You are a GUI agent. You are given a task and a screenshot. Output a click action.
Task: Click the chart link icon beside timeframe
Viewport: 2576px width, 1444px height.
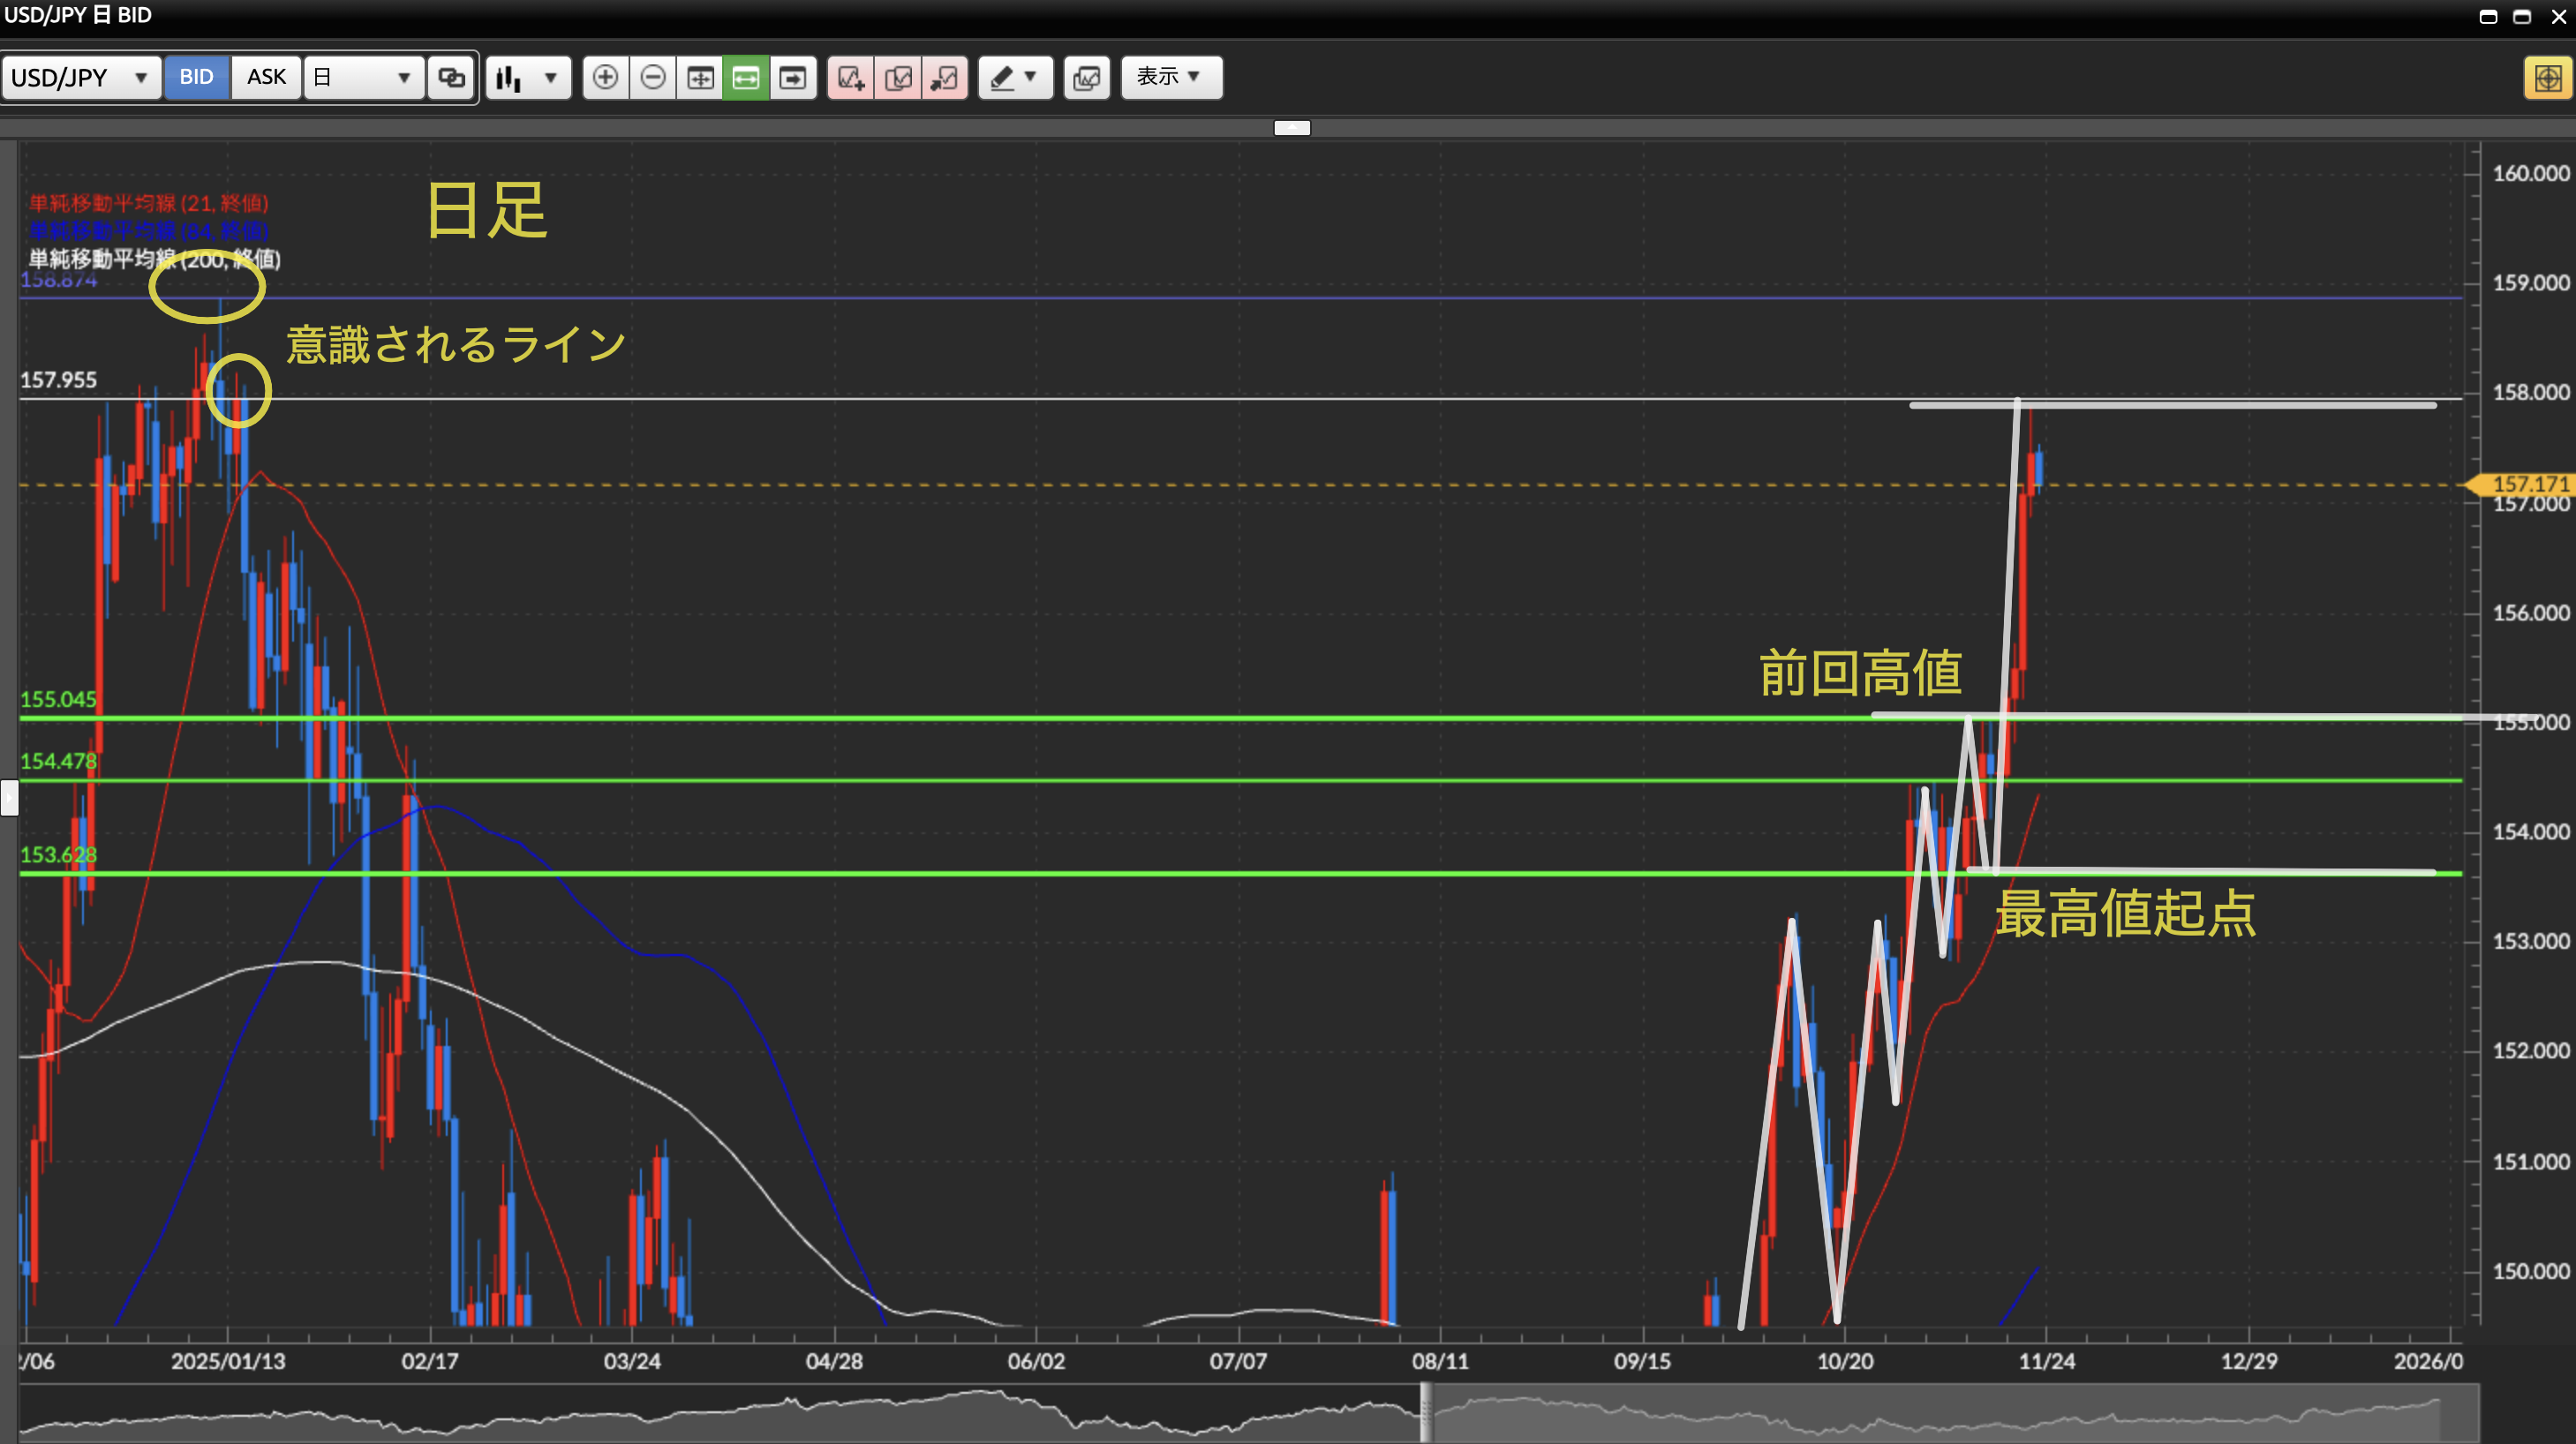[x=451, y=77]
